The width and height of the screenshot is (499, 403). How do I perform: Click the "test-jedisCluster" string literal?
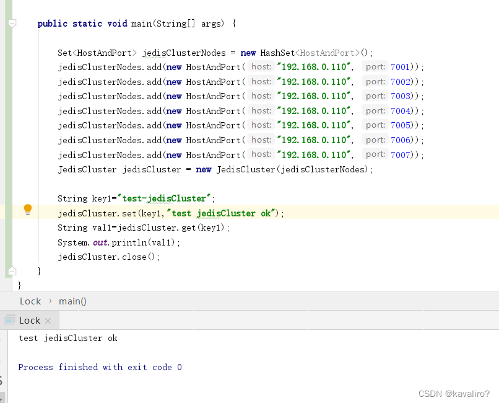pos(164,199)
